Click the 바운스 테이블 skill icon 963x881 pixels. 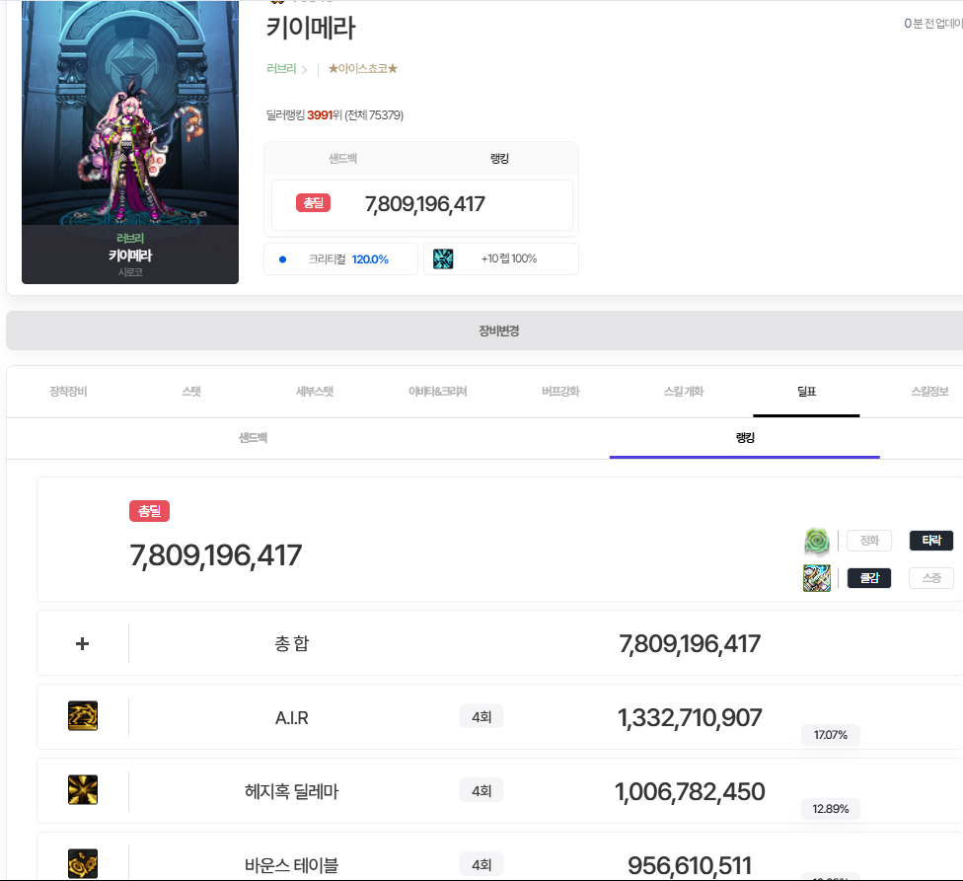click(x=83, y=864)
